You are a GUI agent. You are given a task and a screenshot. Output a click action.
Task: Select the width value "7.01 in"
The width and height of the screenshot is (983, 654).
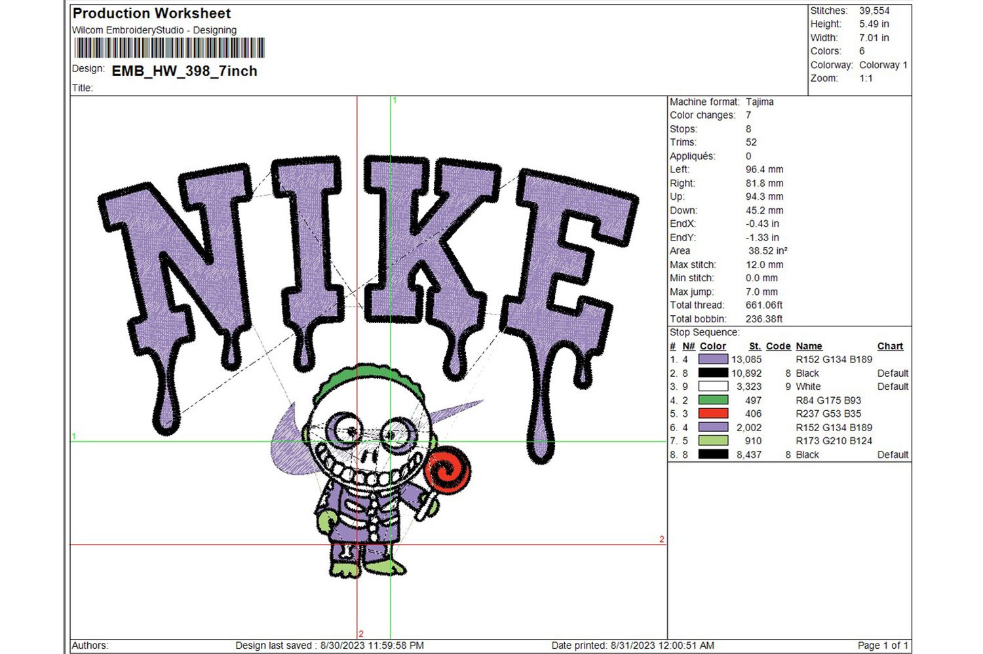tap(874, 38)
